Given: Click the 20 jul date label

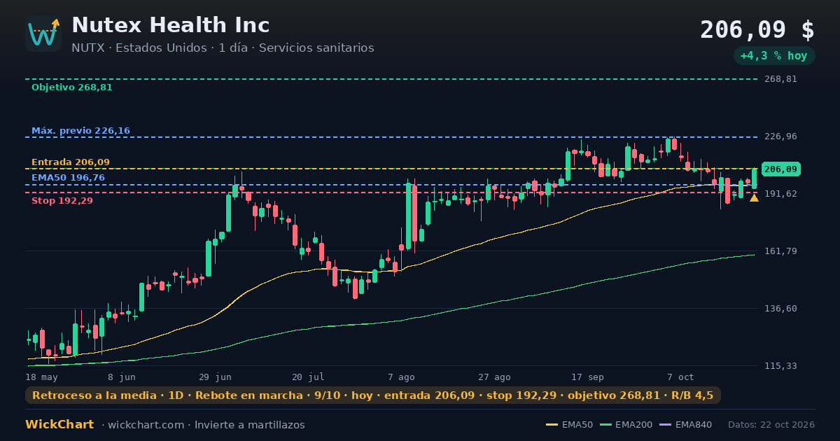Looking at the screenshot, I should point(308,377).
